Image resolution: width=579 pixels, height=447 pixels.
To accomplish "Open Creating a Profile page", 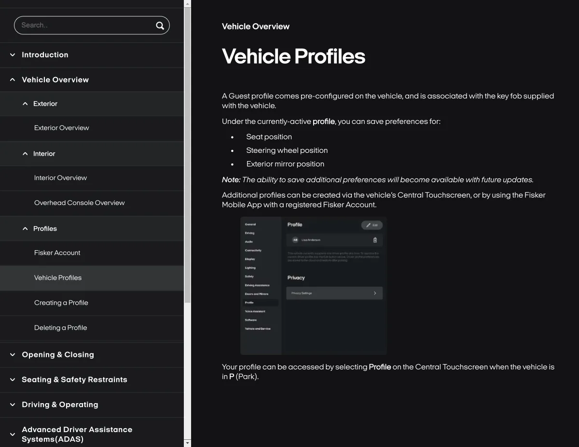I will click(x=61, y=303).
